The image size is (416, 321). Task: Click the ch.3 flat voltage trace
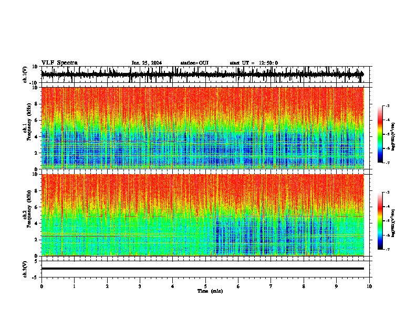click(x=203, y=269)
